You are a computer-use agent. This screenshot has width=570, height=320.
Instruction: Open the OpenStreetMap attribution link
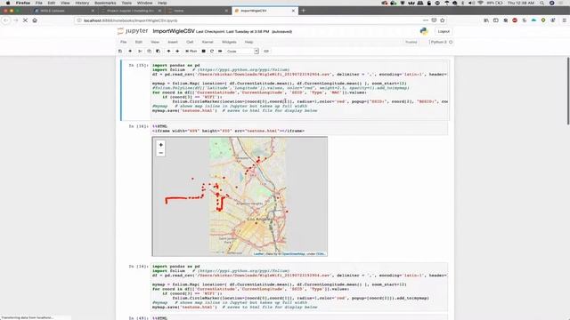293,254
